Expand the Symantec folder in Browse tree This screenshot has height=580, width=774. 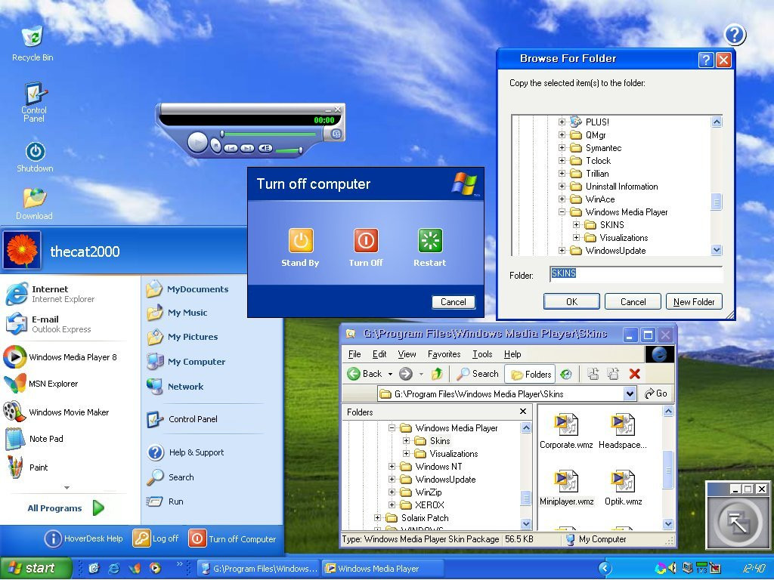562,147
